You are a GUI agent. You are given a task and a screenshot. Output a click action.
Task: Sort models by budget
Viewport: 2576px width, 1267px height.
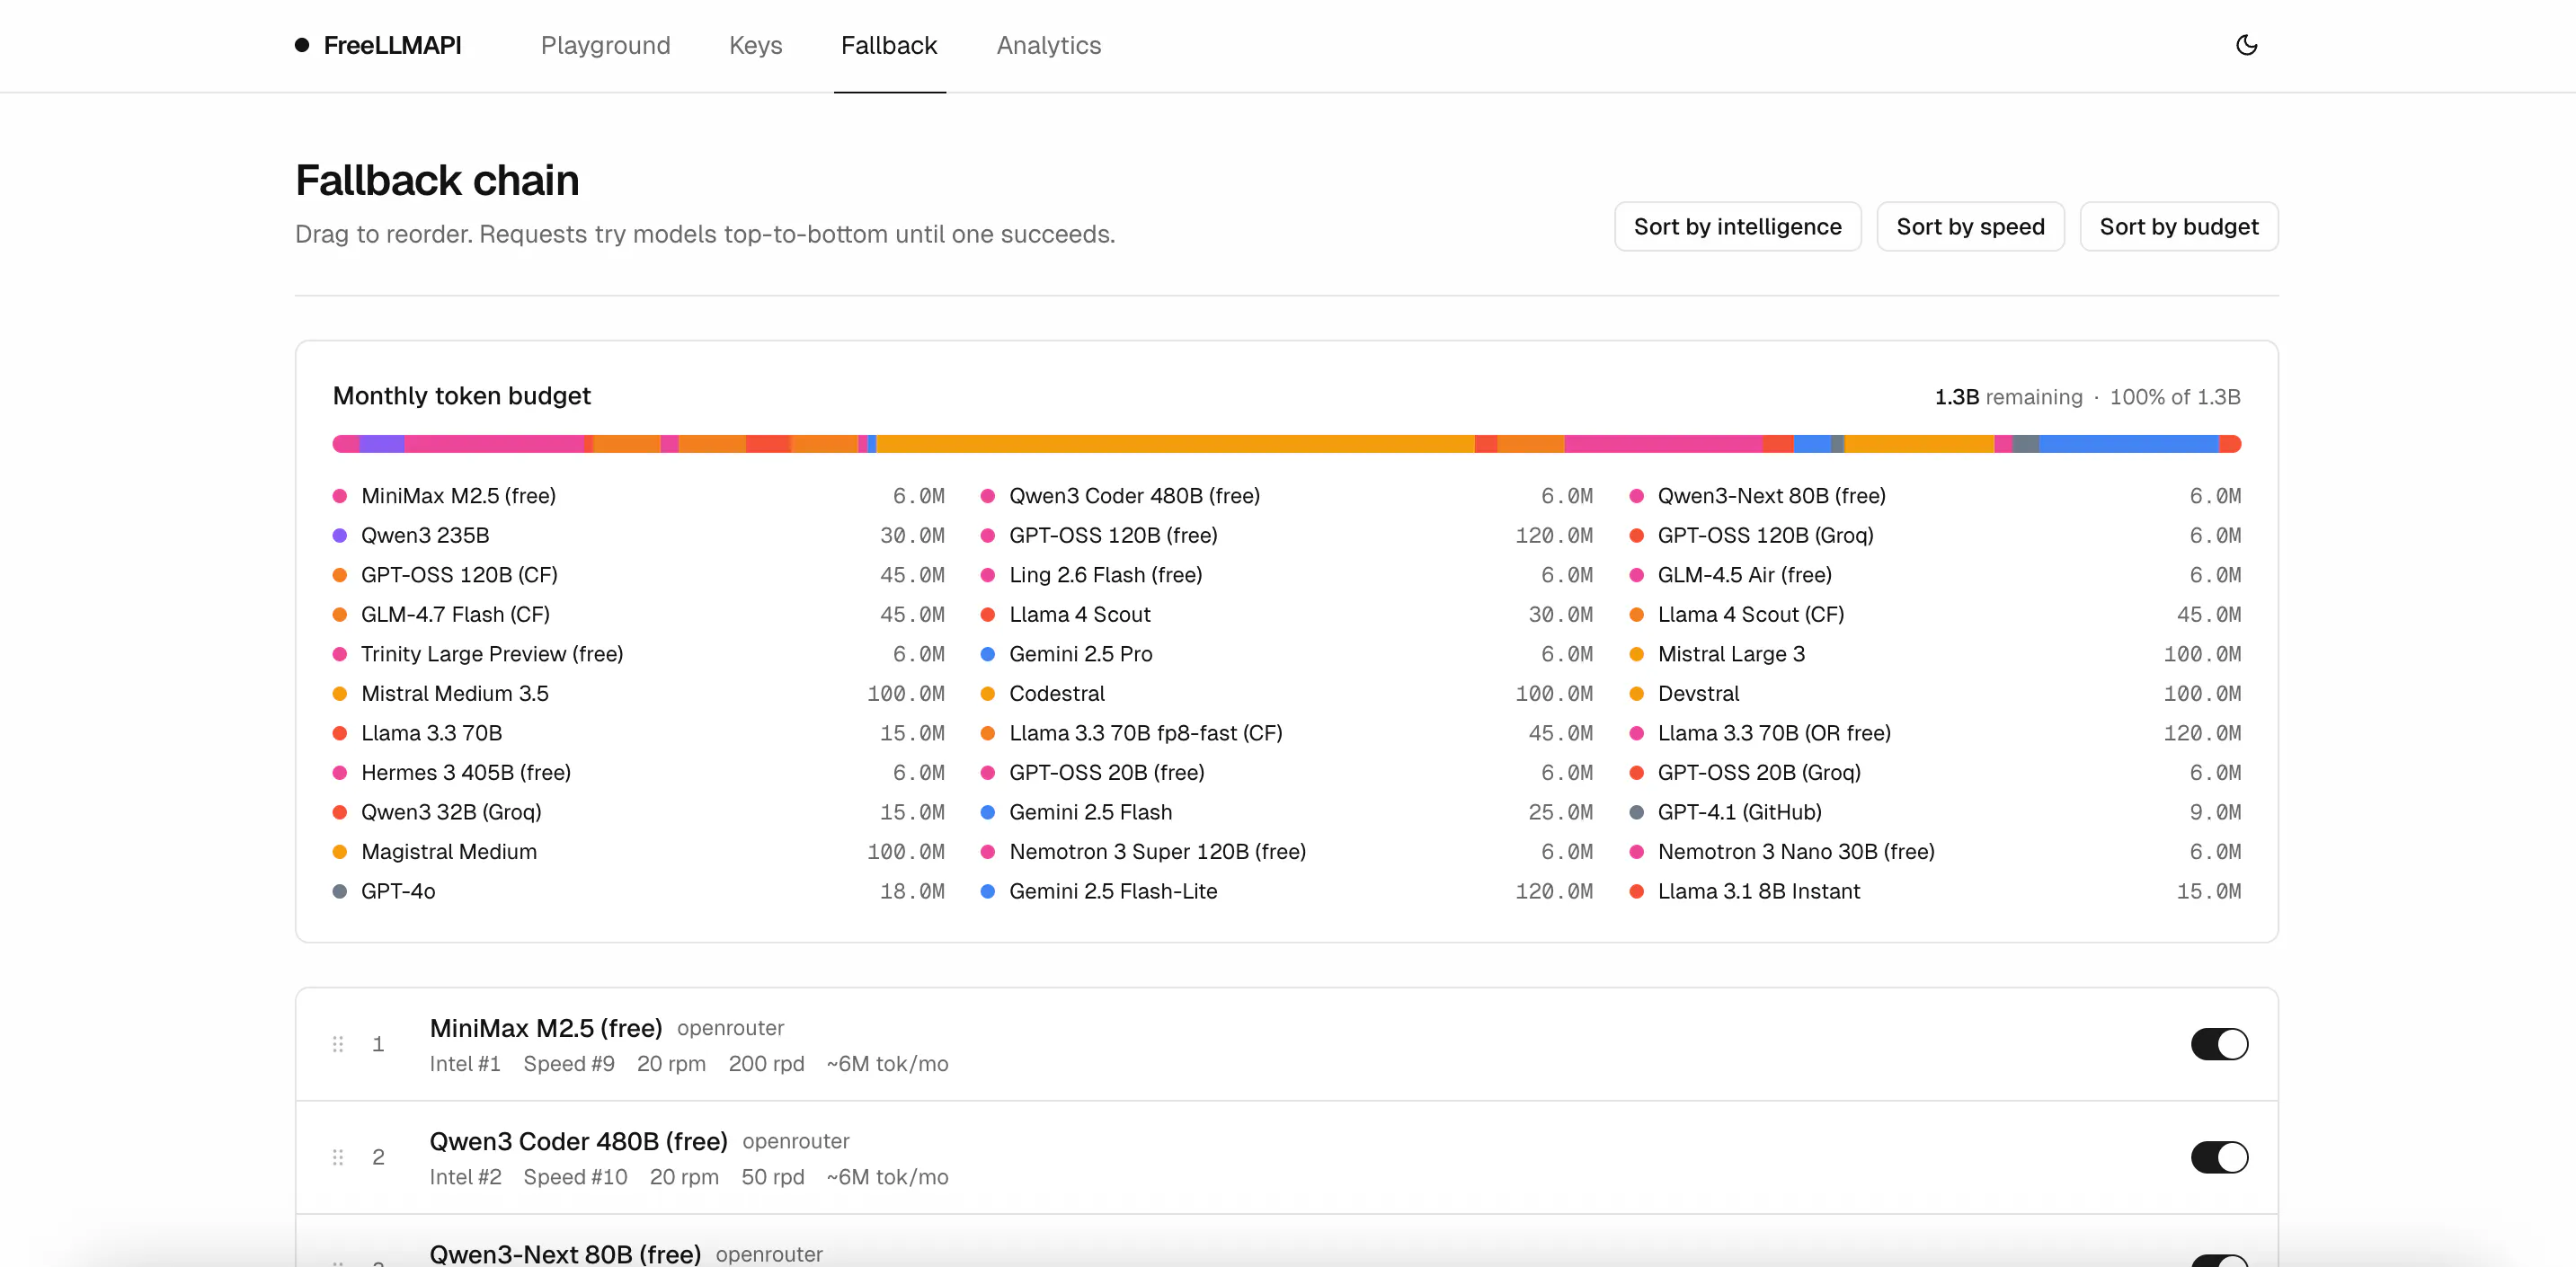pyautogui.click(x=2179, y=227)
